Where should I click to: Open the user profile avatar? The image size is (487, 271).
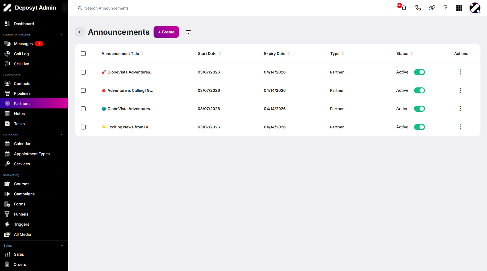pos(475,8)
